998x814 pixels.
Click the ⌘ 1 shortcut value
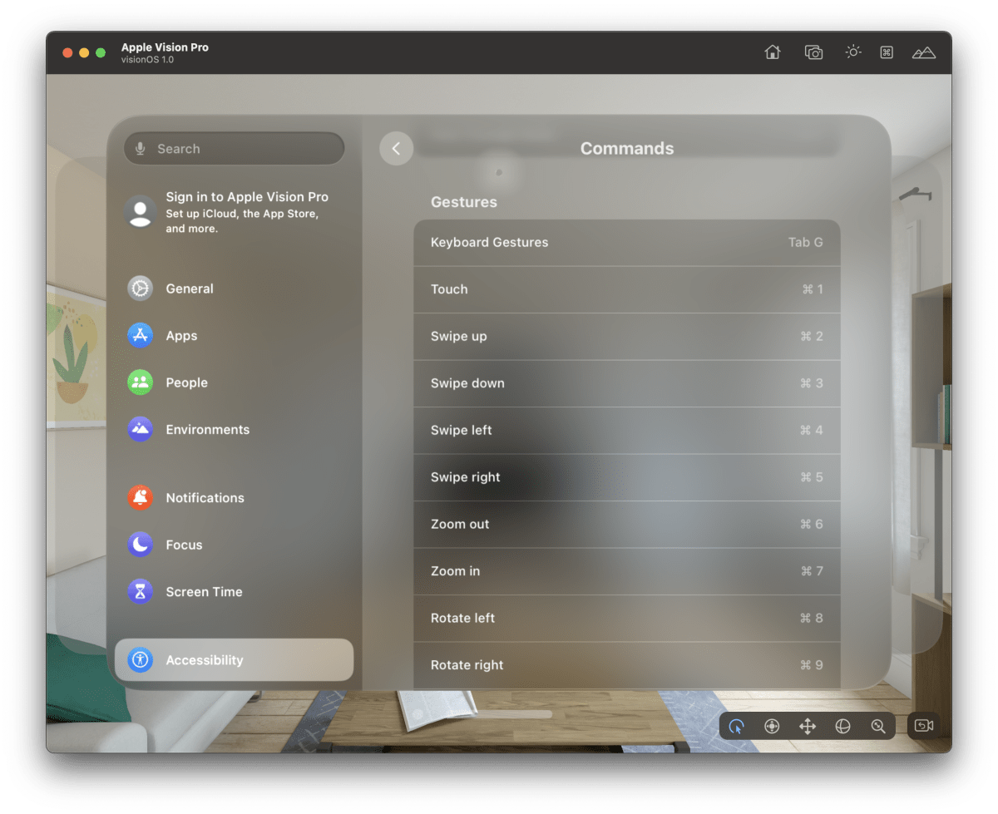tap(813, 289)
